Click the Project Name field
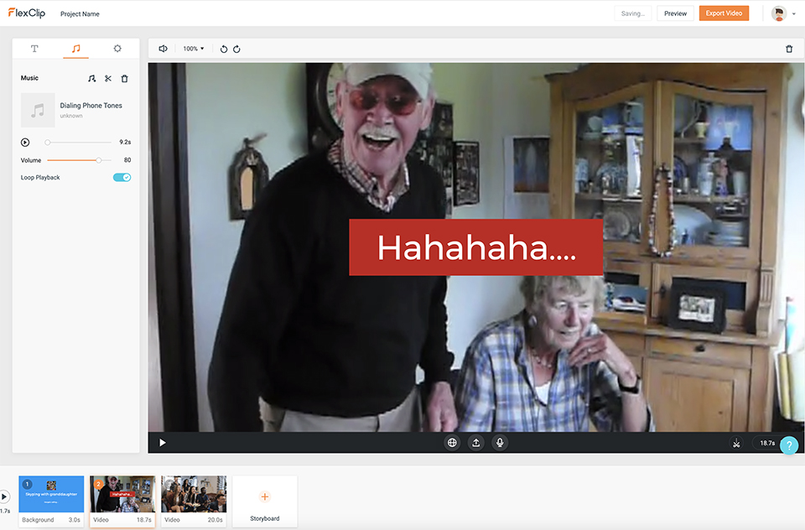This screenshot has height=530, width=805. click(80, 14)
